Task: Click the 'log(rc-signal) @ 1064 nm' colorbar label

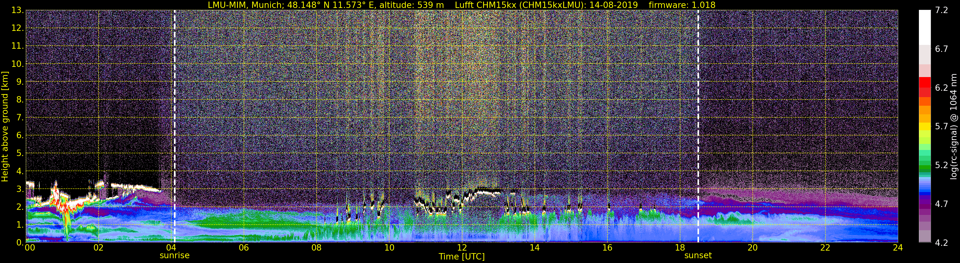Action: pyautogui.click(x=953, y=126)
